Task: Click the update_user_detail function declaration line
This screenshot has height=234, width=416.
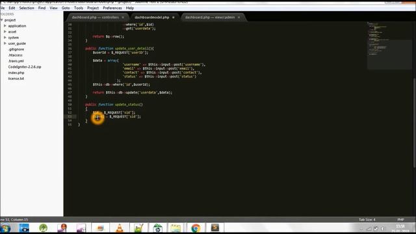Action: point(120,49)
